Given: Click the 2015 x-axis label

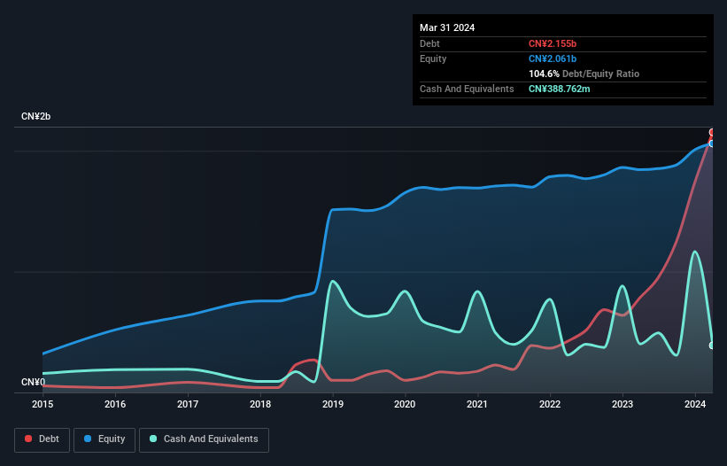Looking at the screenshot, I should [x=43, y=404].
